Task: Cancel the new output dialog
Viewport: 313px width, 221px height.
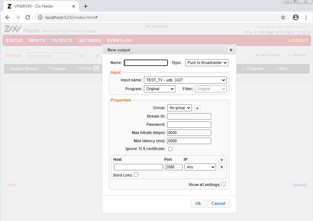Action: point(218,203)
